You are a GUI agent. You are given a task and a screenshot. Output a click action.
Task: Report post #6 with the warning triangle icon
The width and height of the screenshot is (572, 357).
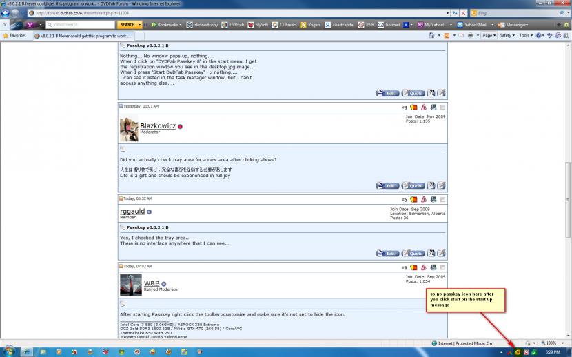(424, 267)
